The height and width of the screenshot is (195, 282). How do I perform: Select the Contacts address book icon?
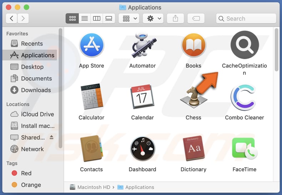click(91, 148)
